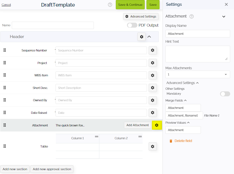Screen dimensions: 234x174
Task: Click the Hint Text textarea
Action: coord(198,54)
